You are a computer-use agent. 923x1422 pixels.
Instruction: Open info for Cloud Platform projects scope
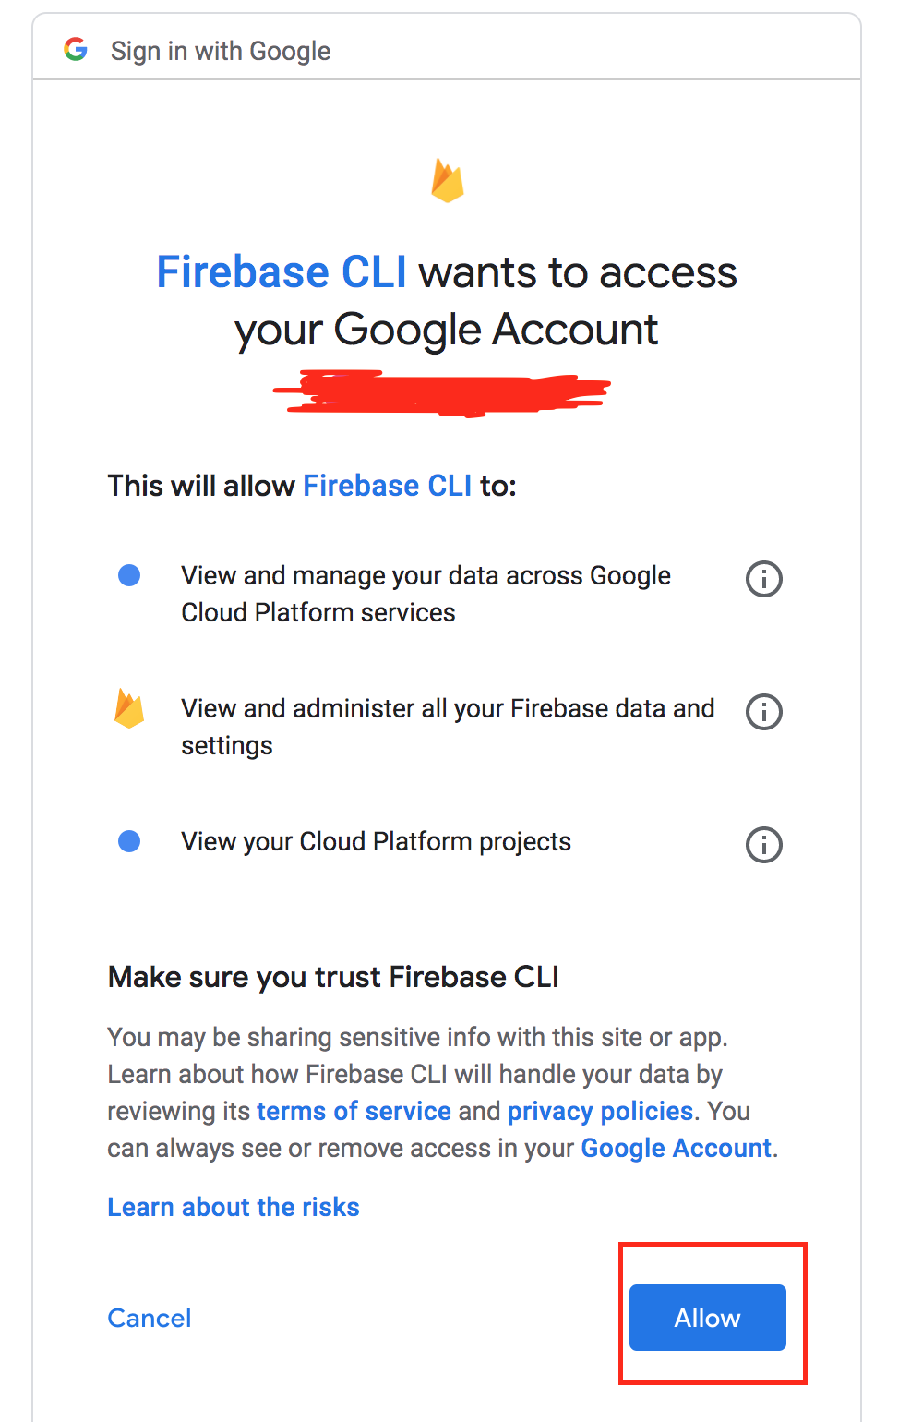tap(763, 845)
